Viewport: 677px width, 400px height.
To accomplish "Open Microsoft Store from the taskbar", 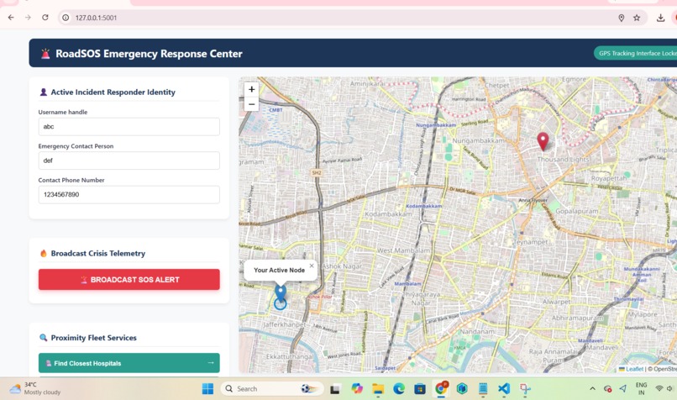I will [420, 389].
